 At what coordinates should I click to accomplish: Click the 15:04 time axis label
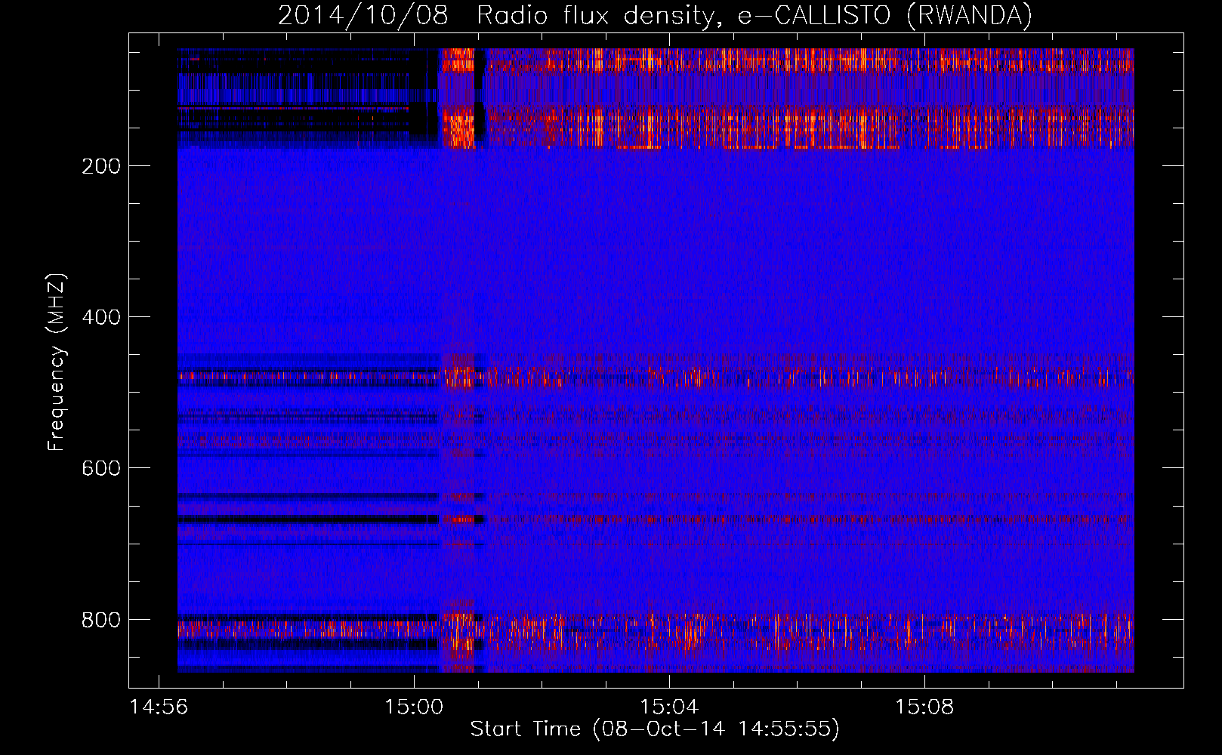click(x=669, y=707)
